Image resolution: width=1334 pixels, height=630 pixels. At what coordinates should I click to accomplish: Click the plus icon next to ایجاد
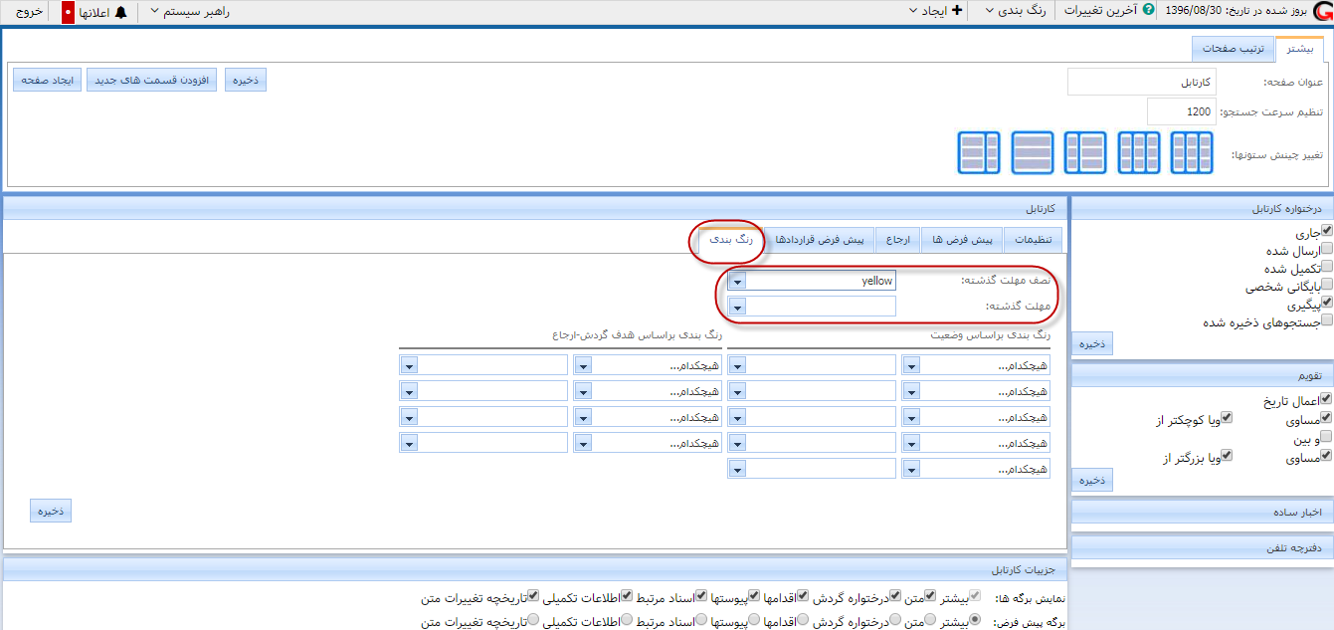coord(957,11)
